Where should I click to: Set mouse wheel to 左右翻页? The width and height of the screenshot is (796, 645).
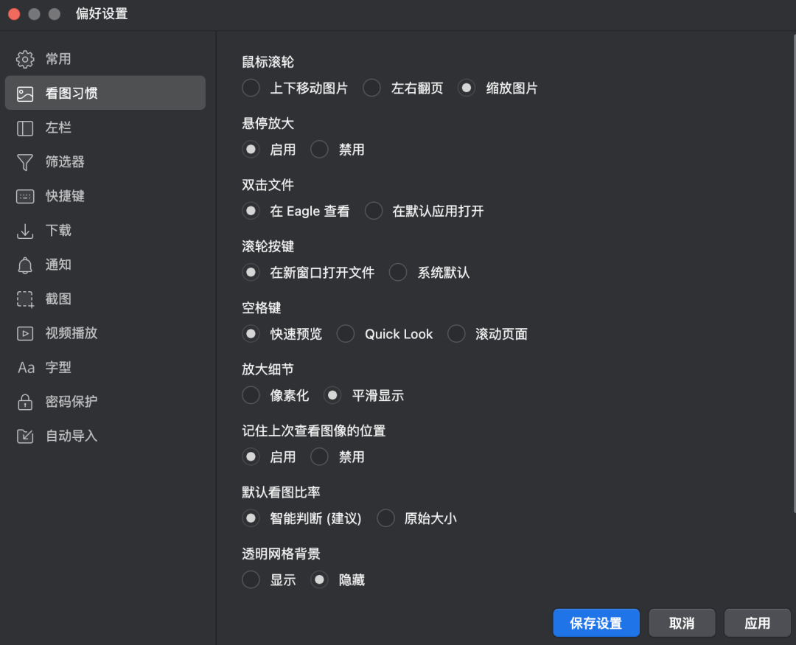click(371, 88)
